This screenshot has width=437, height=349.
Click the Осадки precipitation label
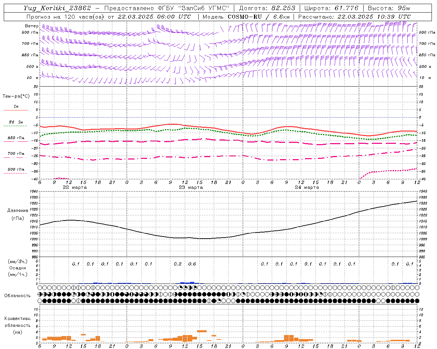(17, 268)
